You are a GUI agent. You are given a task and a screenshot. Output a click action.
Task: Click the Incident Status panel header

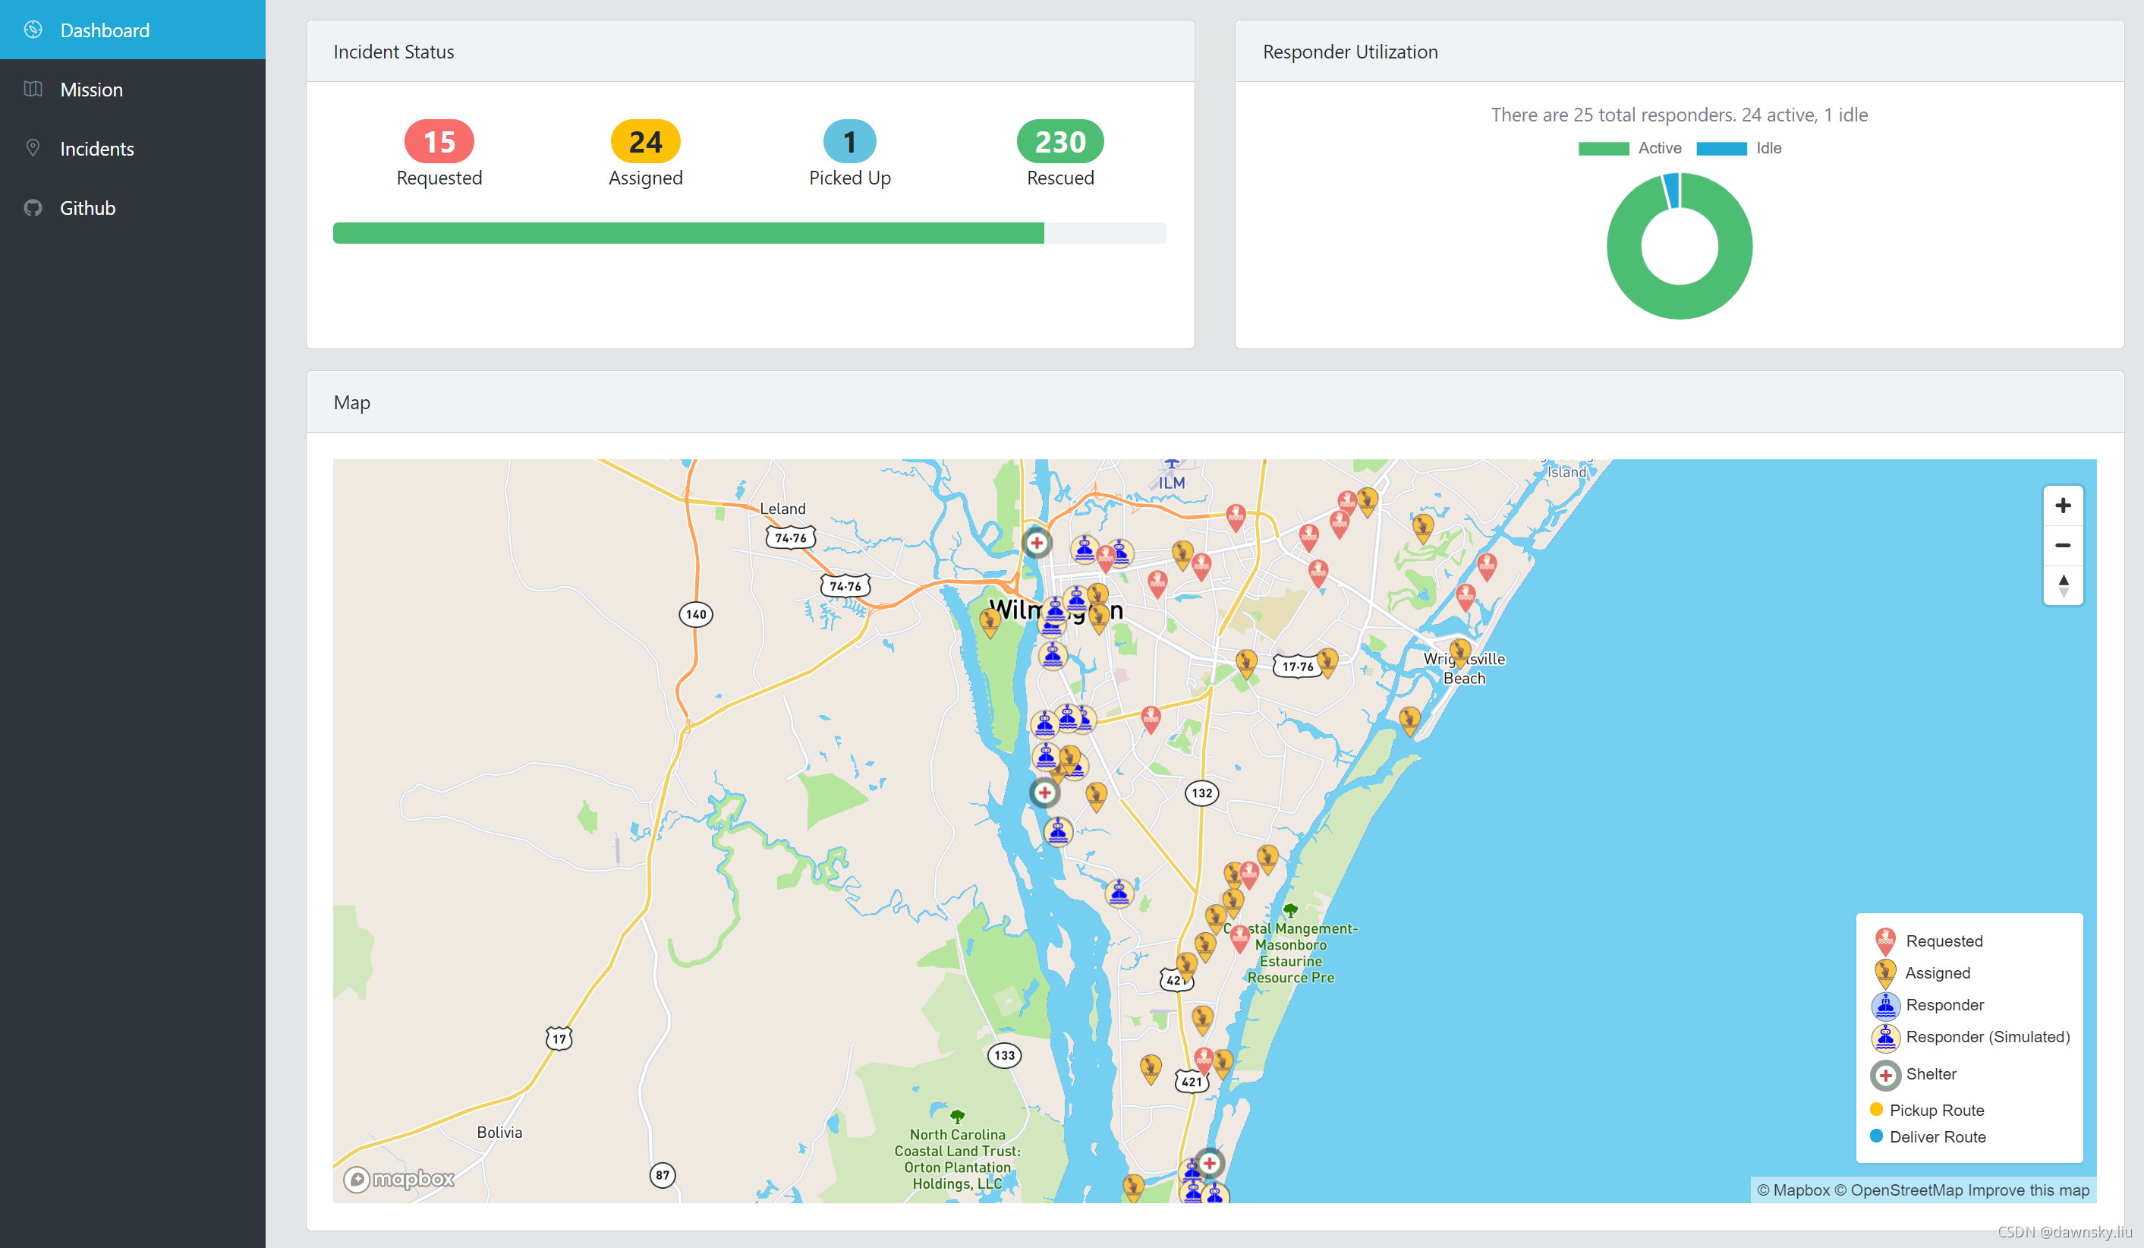[x=751, y=52]
